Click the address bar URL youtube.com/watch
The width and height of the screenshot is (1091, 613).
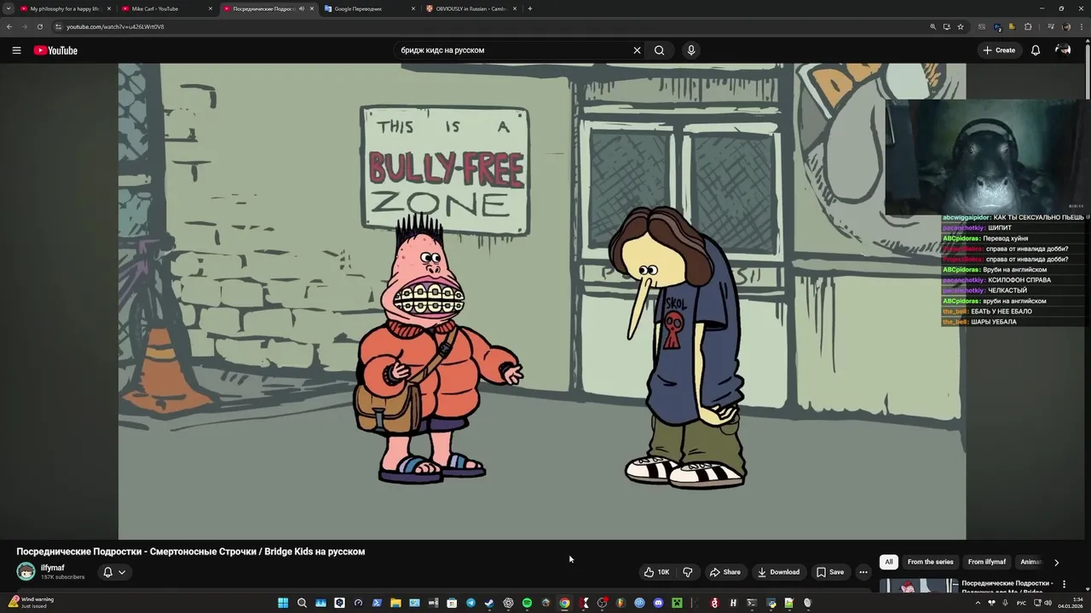[115, 26]
